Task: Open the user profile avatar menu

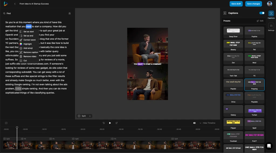Action: pos(269,4)
